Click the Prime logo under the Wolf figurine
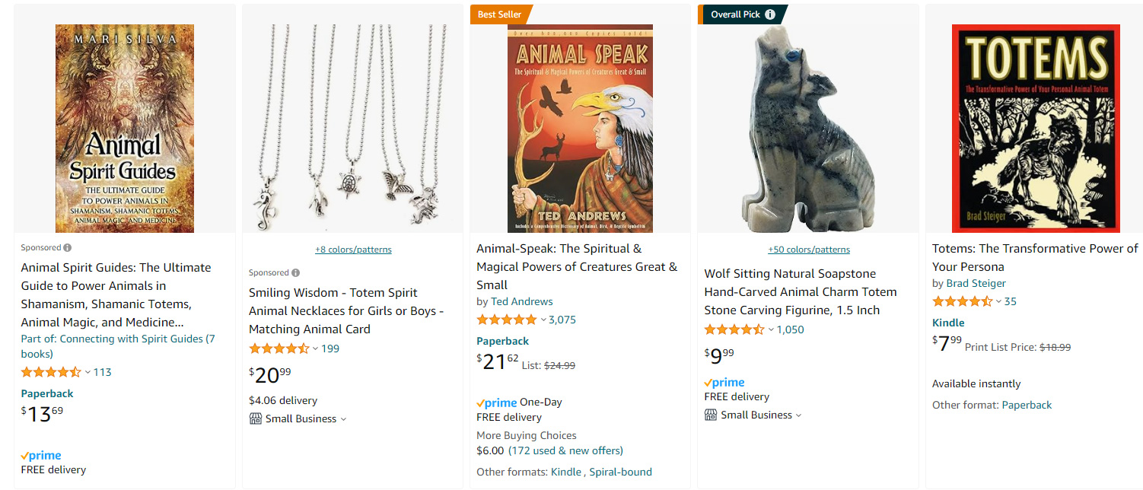Screen dimensions: 1143x490 coord(724,383)
